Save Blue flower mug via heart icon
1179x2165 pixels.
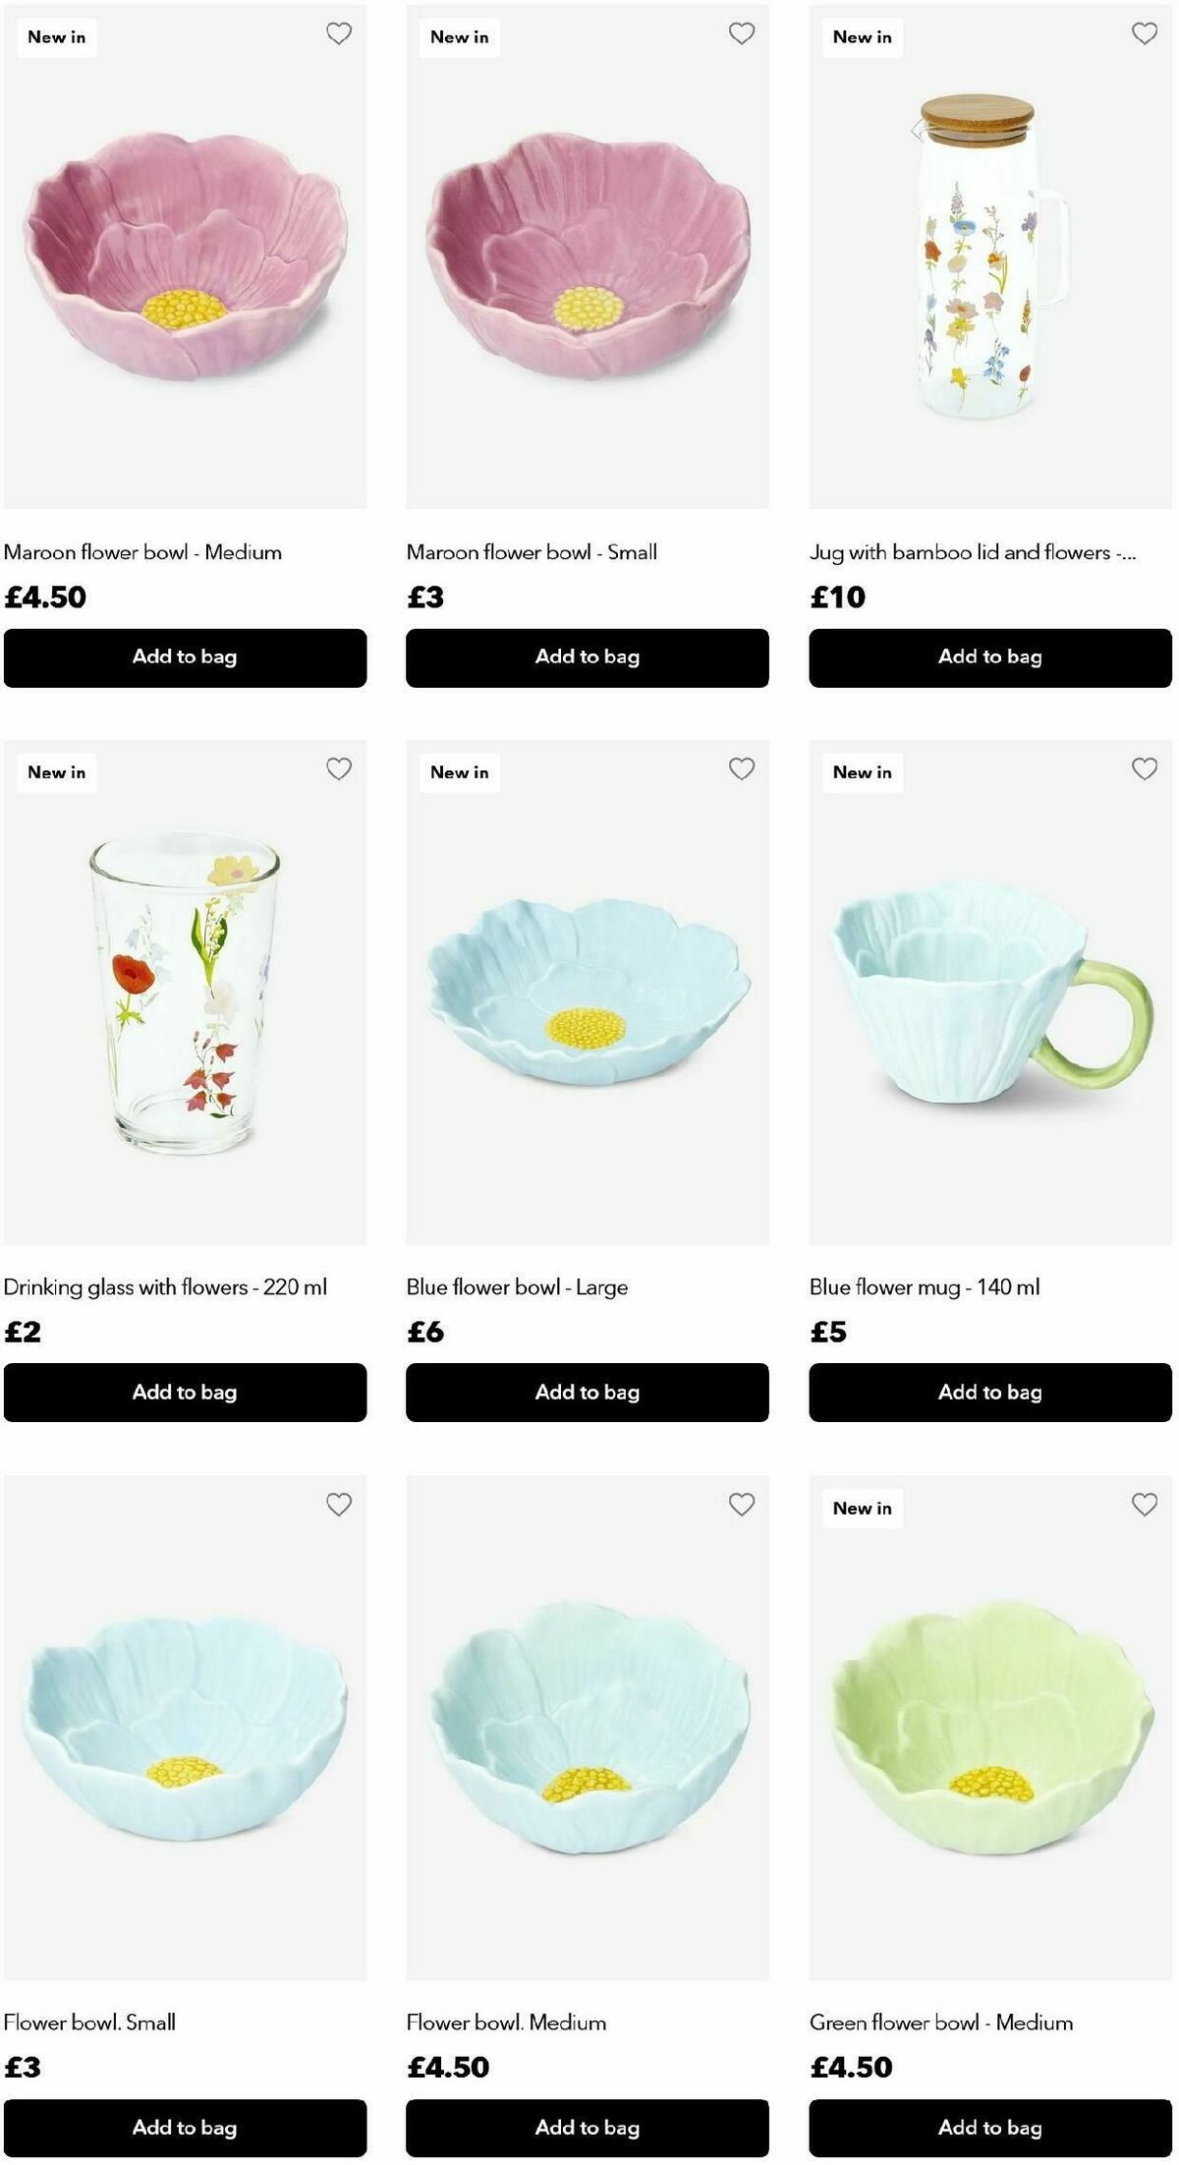pyautogui.click(x=1145, y=769)
